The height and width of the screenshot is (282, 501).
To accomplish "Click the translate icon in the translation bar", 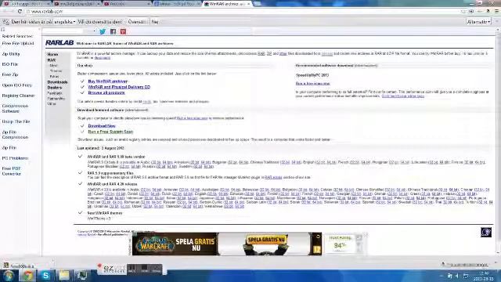I will 5,22.
